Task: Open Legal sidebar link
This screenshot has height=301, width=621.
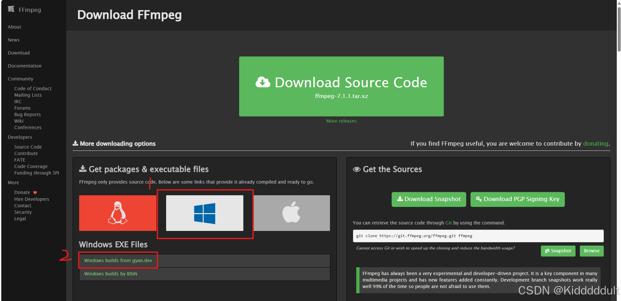Action: point(20,219)
